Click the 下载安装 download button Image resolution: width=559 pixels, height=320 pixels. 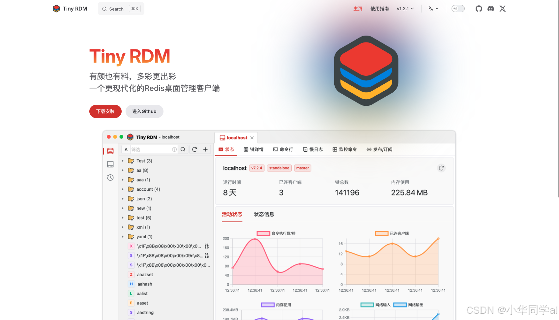tap(105, 111)
